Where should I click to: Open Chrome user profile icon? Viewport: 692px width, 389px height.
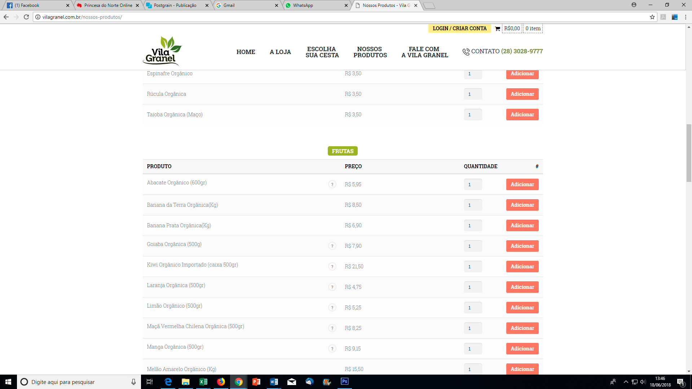tap(634, 5)
